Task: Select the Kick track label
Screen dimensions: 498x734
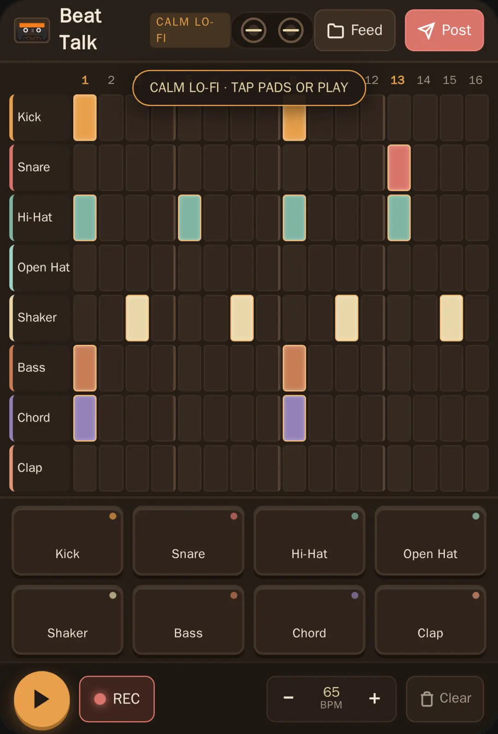Action: click(x=40, y=118)
